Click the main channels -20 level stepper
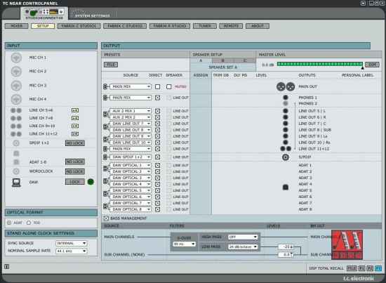The height and width of the screenshot is (283, 386). pyautogui.click(x=286, y=246)
